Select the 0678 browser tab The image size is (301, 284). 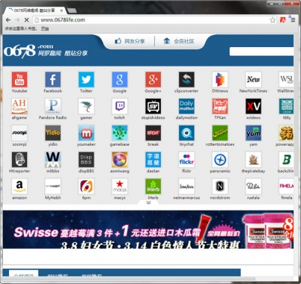(35, 10)
